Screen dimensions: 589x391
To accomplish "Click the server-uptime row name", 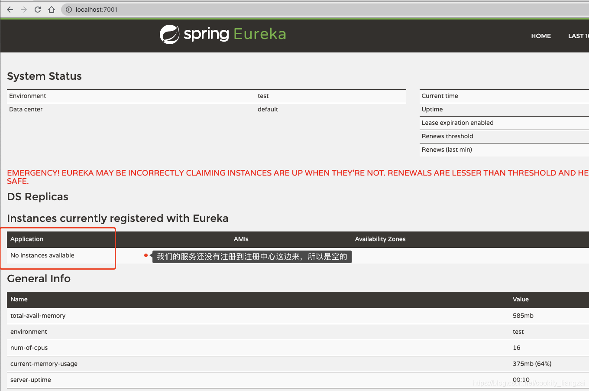I will (x=31, y=380).
